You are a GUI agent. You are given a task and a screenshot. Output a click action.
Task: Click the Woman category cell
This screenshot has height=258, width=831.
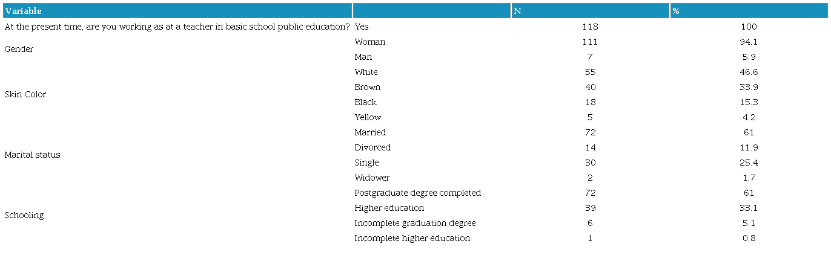pyautogui.click(x=370, y=42)
